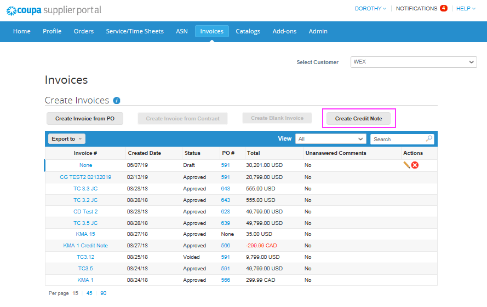Click the magnifier icon in Search box
This screenshot has height=307, width=487.
point(429,139)
